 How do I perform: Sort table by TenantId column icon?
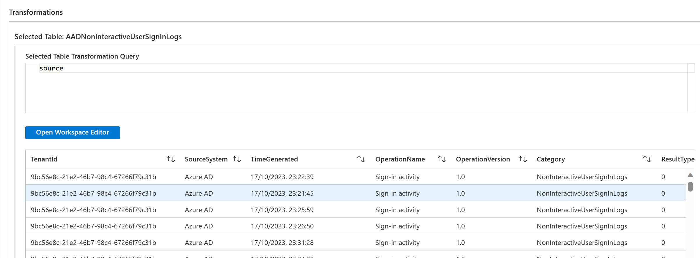coord(170,159)
